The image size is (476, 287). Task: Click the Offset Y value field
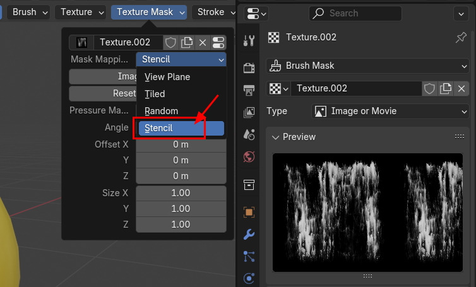[x=181, y=160]
